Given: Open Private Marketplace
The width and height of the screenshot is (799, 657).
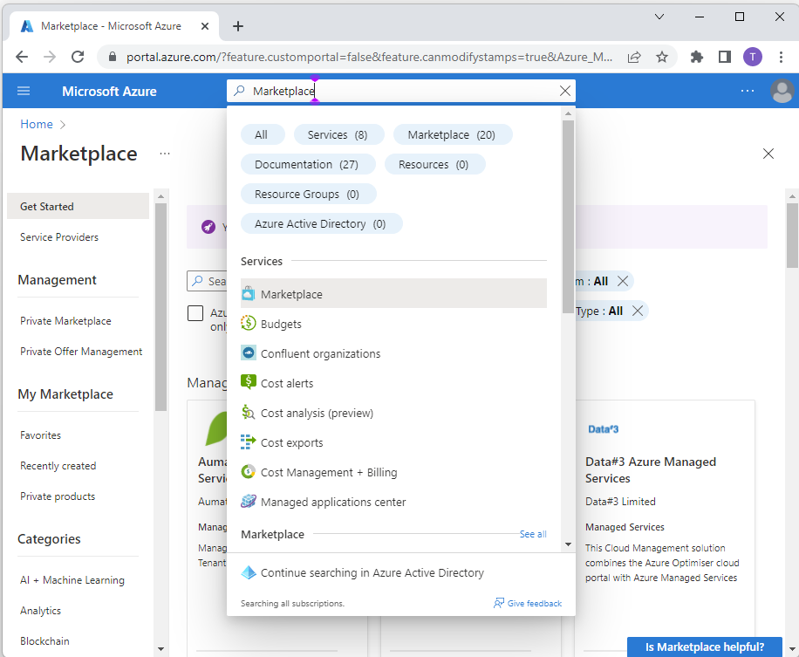Looking at the screenshot, I should (65, 320).
